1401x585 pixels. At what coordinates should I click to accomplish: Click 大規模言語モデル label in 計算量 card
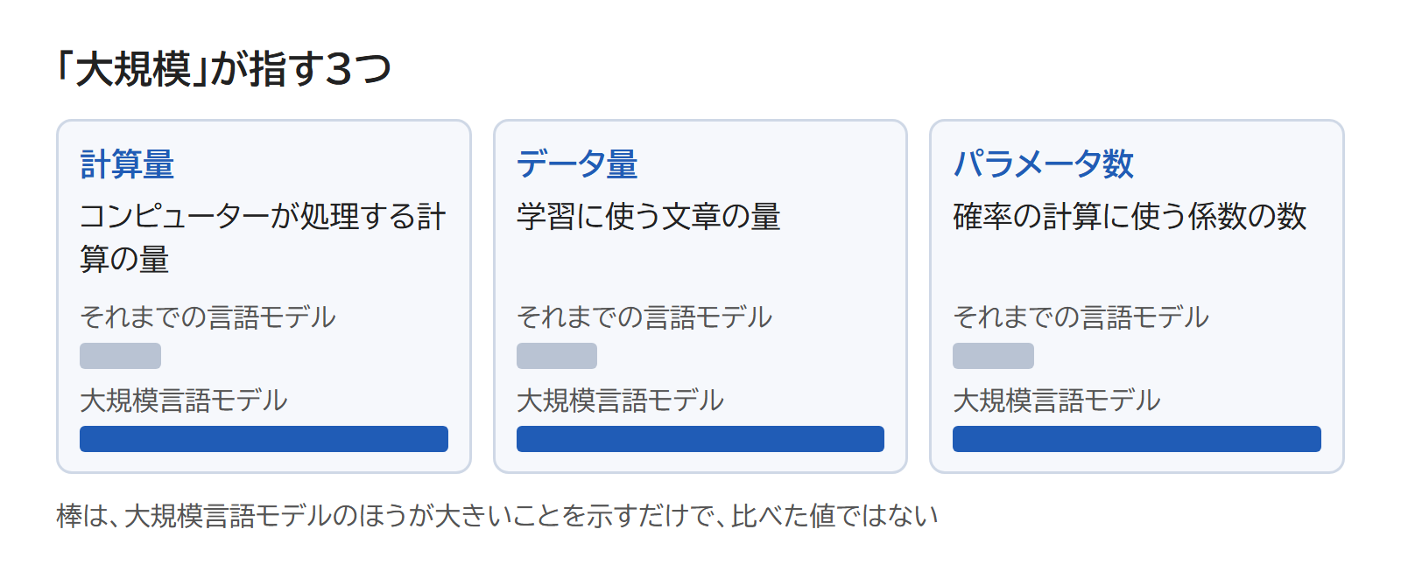pyautogui.click(x=184, y=400)
